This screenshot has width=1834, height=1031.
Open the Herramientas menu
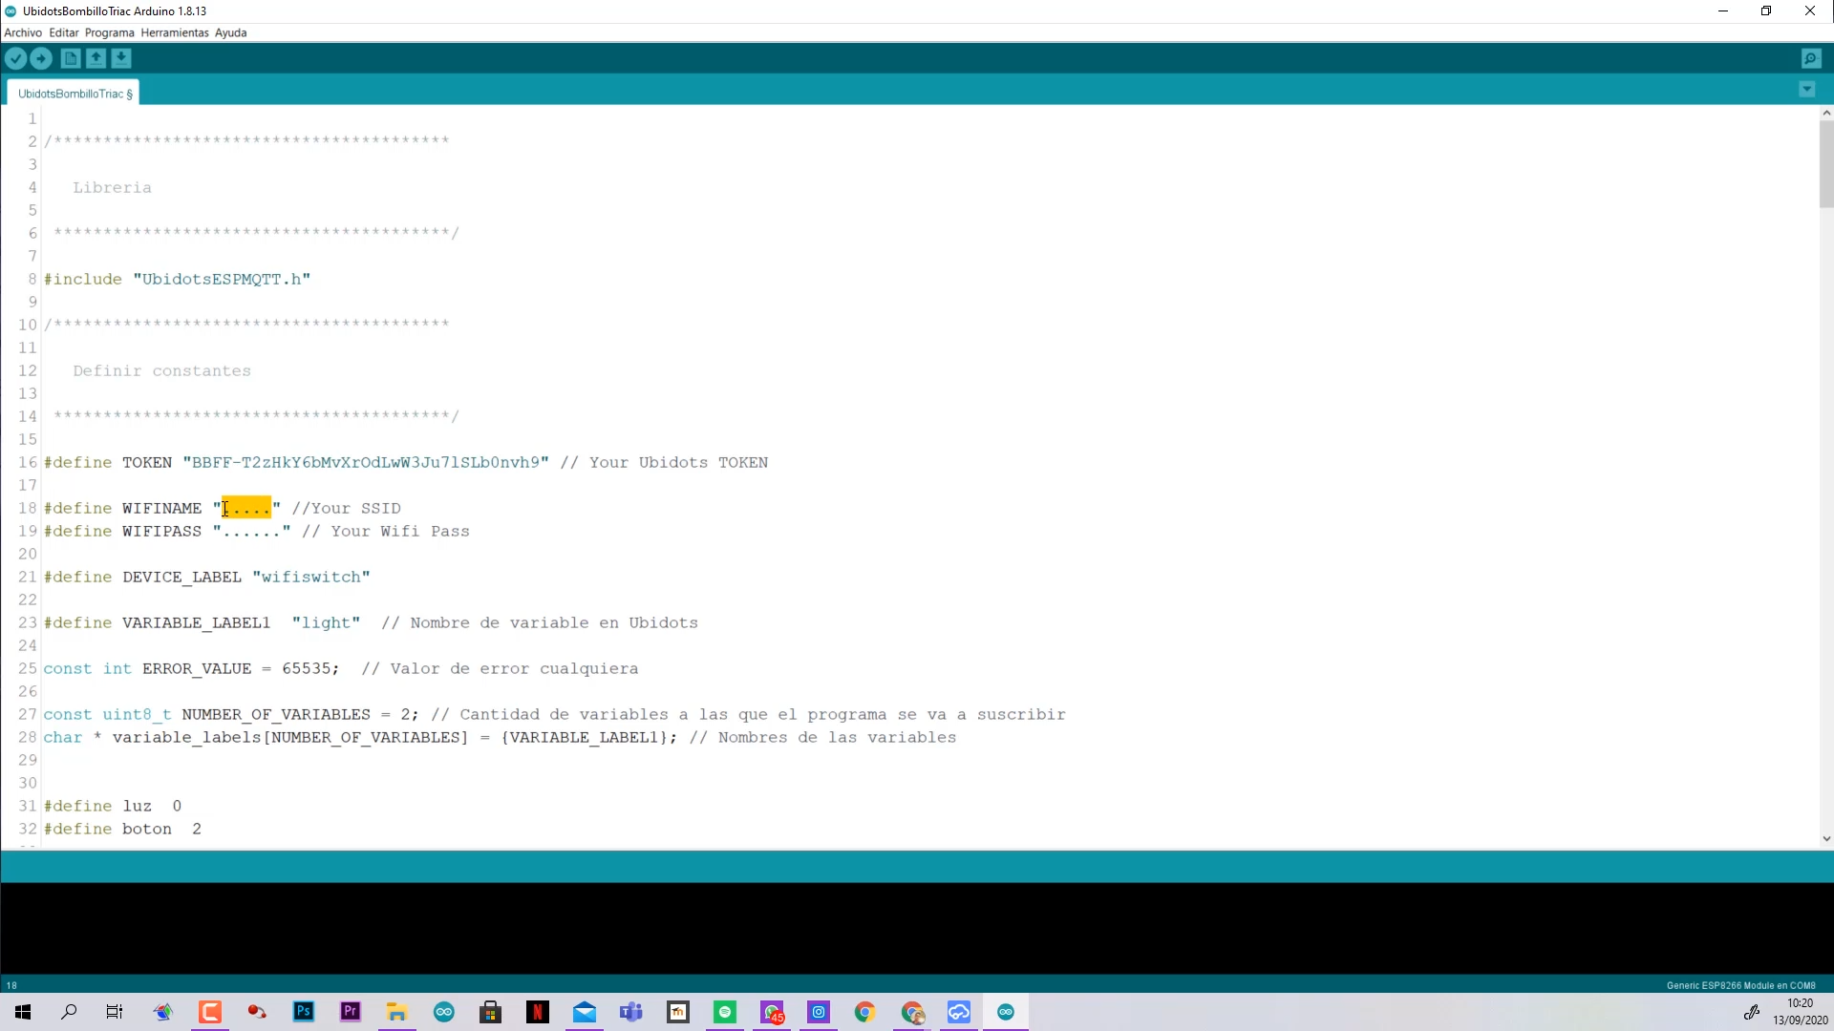click(x=173, y=32)
